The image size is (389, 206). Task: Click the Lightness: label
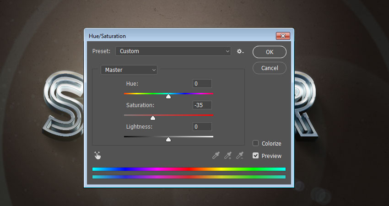click(139, 127)
